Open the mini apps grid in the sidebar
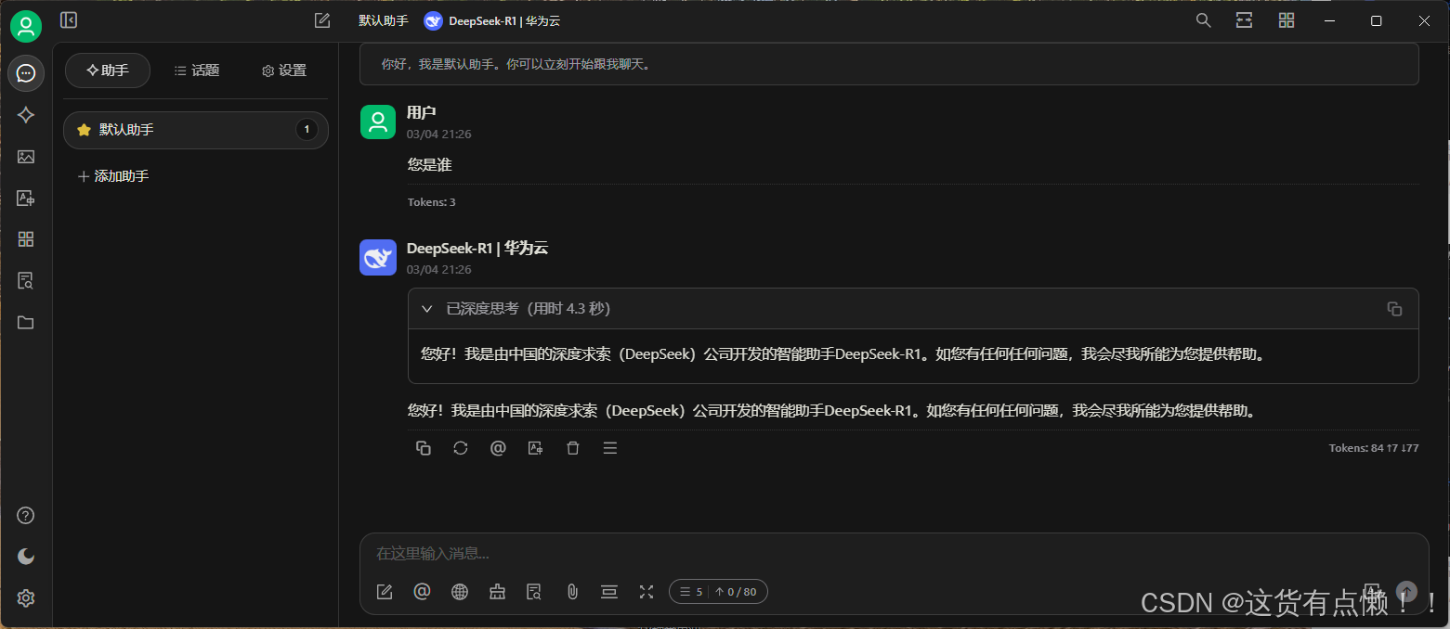1450x629 pixels. [26, 239]
